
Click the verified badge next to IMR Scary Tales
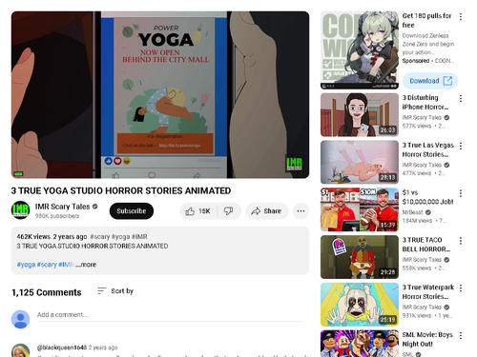coord(94,207)
